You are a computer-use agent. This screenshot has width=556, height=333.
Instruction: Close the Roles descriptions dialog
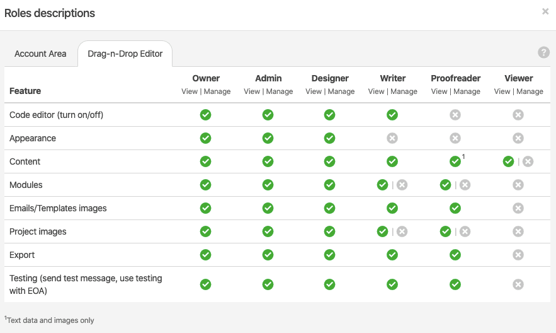(545, 11)
